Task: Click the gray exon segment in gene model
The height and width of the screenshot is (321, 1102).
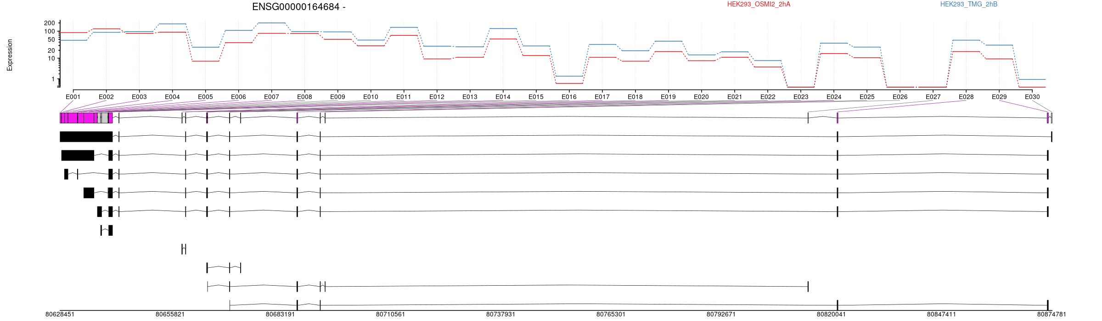Action: [x=105, y=118]
